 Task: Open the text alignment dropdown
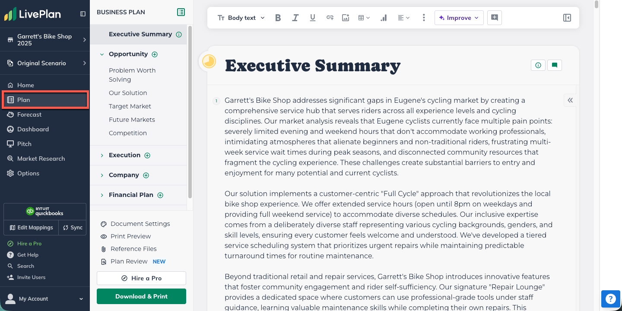pos(404,18)
